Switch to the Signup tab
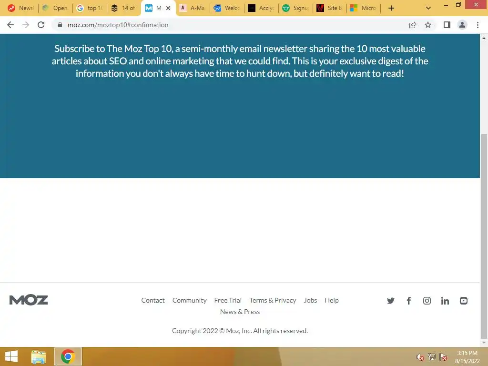 click(295, 8)
